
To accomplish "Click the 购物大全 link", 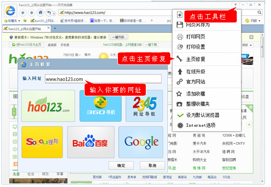I will click(x=200, y=160).
